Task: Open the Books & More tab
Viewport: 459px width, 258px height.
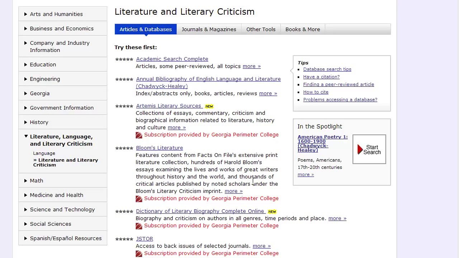Action: (303, 29)
